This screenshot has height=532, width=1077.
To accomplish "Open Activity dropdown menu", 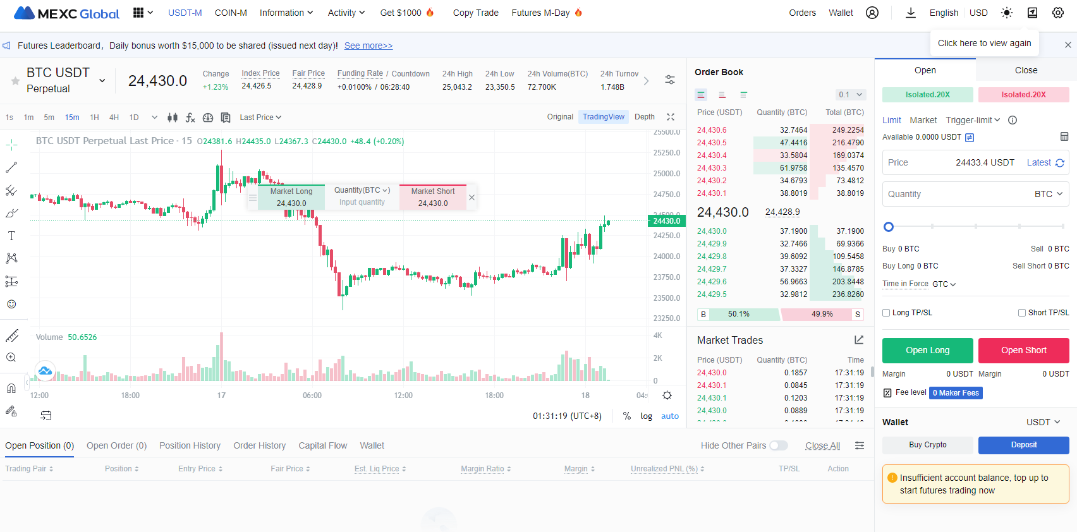I will (x=346, y=13).
